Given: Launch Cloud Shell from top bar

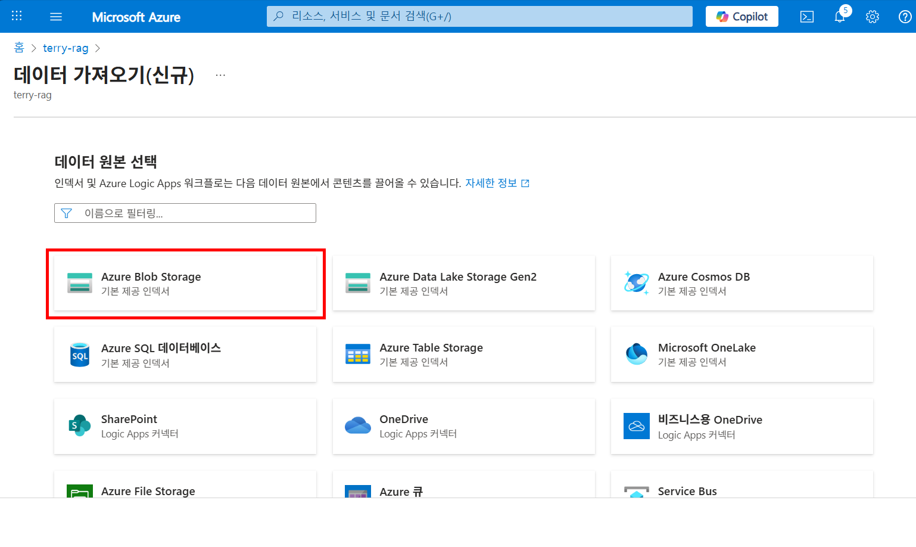Looking at the screenshot, I should tap(806, 17).
